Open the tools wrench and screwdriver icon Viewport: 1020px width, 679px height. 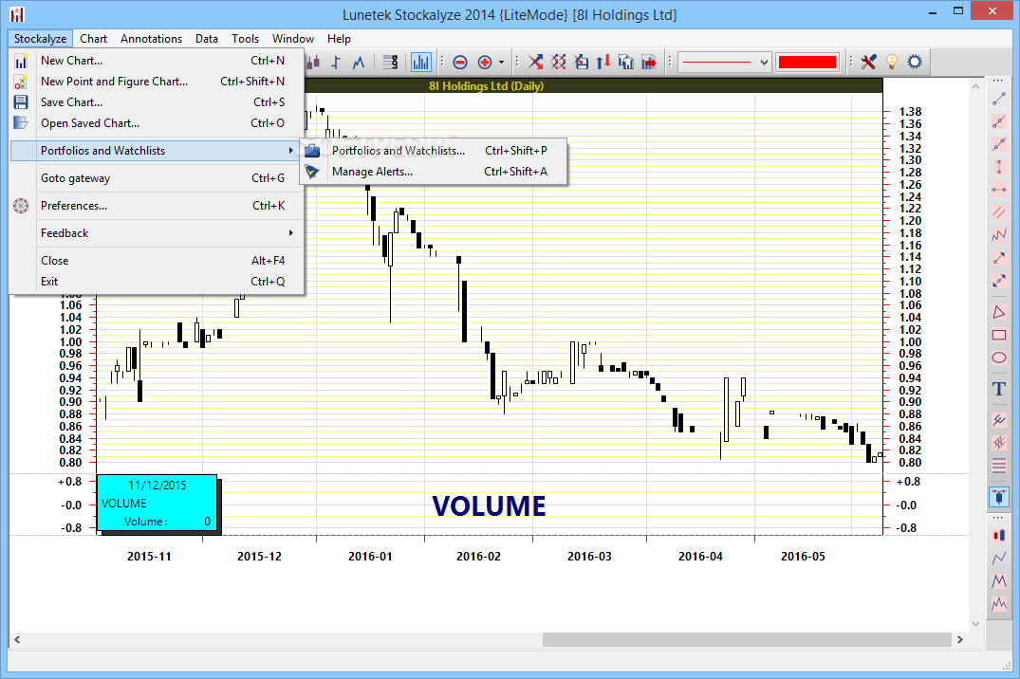tap(868, 63)
